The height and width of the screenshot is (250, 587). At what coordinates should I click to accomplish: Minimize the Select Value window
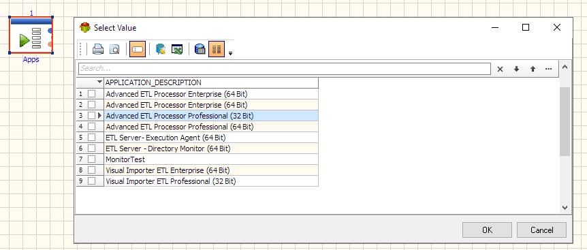click(495, 28)
